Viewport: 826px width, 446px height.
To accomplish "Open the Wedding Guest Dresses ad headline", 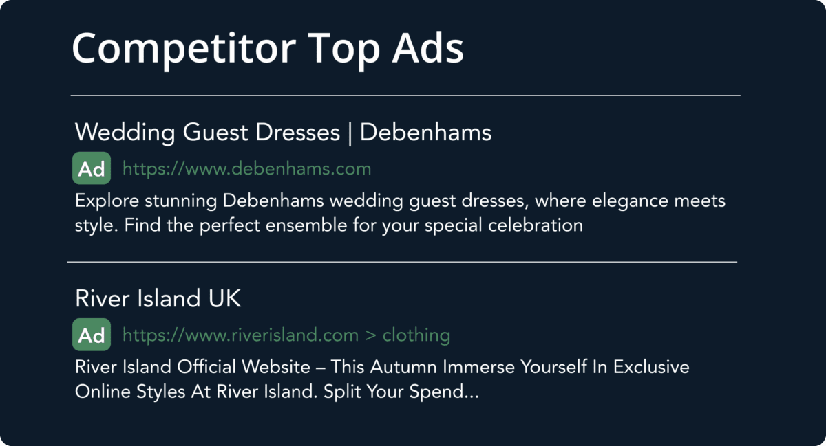I will click(207, 132).
